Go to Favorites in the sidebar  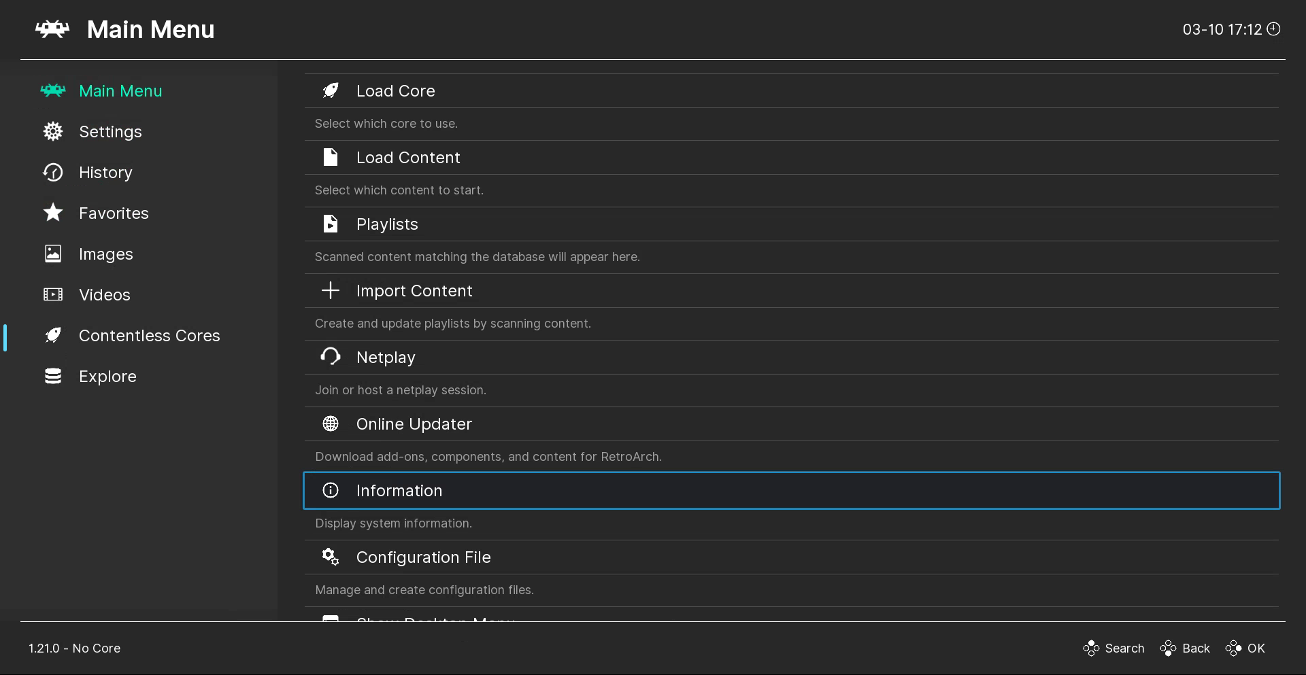[114, 213]
